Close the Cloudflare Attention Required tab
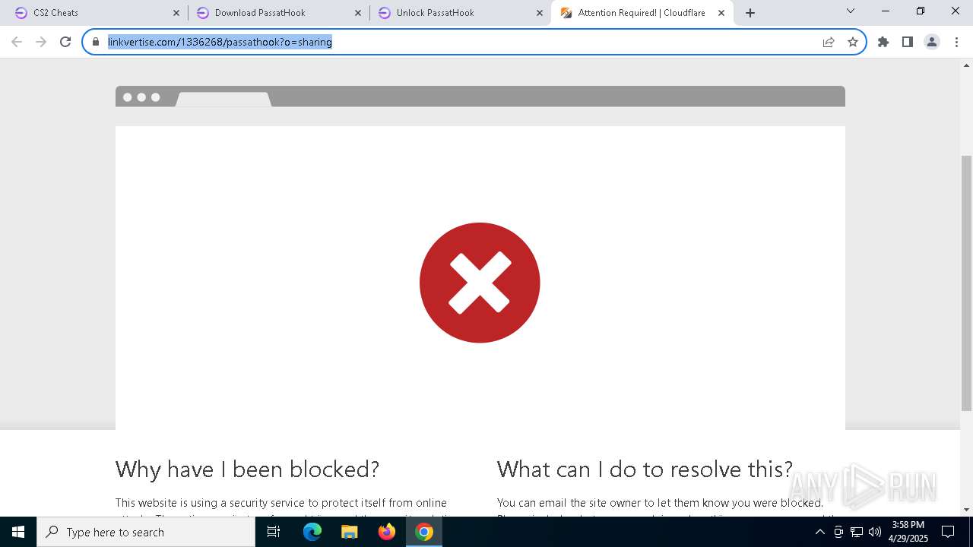973x547 pixels. [x=721, y=13]
